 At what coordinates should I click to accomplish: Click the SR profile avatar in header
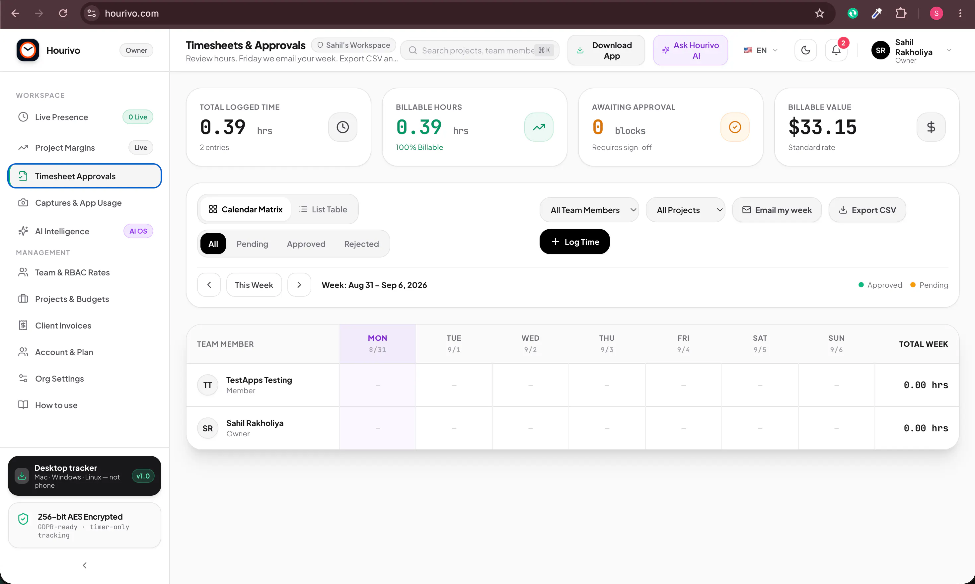tap(880, 50)
